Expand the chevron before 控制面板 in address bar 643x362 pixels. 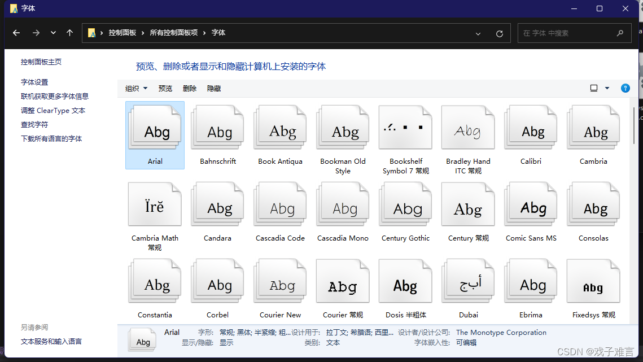(x=102, y=33)
